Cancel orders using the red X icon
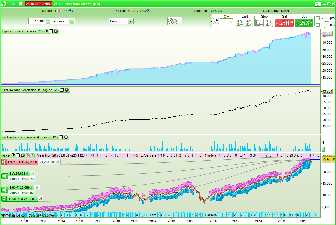 pyautogui.click(x=59, y=10)
